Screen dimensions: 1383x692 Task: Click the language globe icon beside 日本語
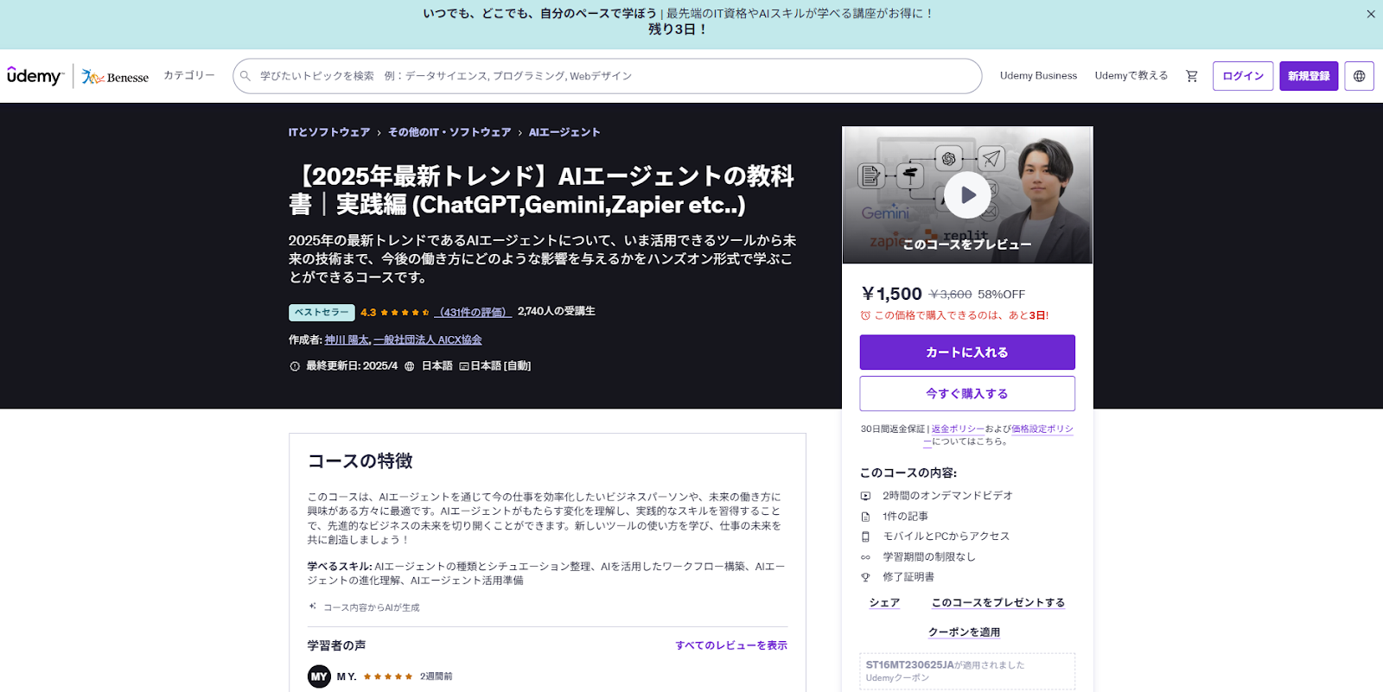[x=410, y=366]
